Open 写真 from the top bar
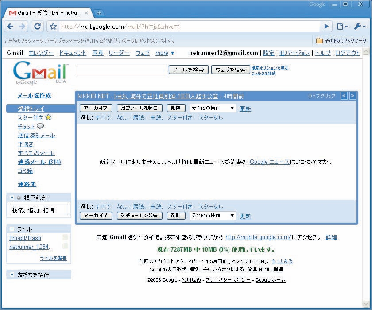 [x=98, y=53]
